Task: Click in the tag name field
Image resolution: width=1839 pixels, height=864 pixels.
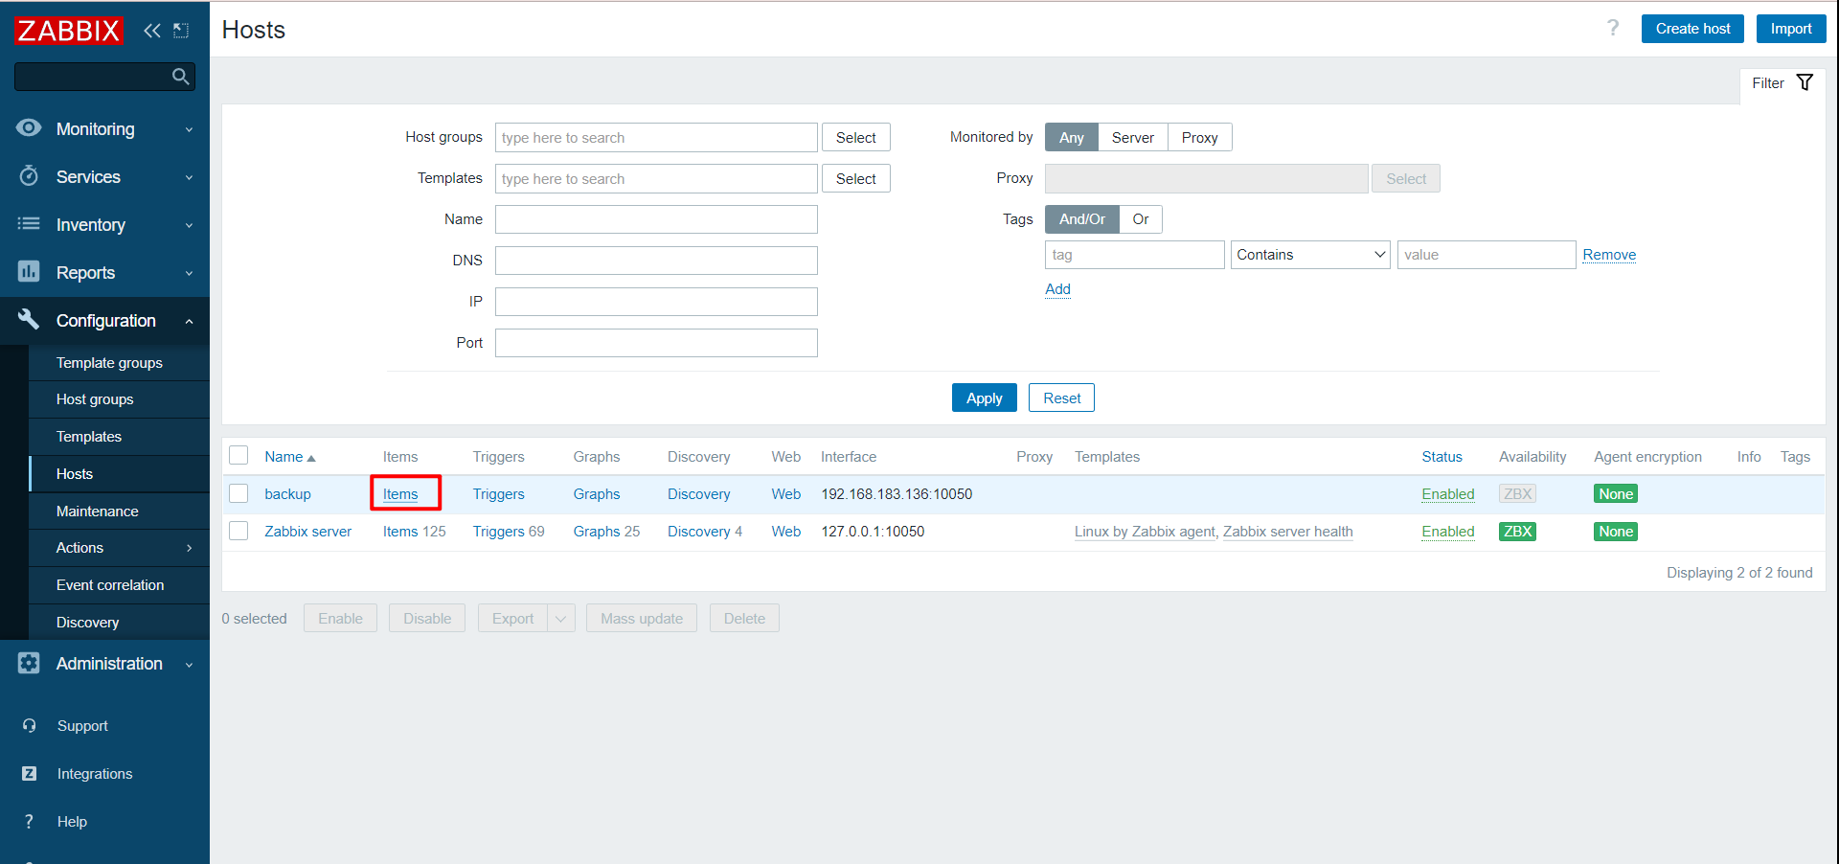Action: pyautogui.click(x=1134, y=255)
